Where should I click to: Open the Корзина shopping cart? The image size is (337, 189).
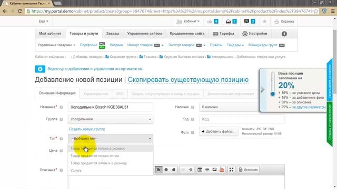click(284, 22)
